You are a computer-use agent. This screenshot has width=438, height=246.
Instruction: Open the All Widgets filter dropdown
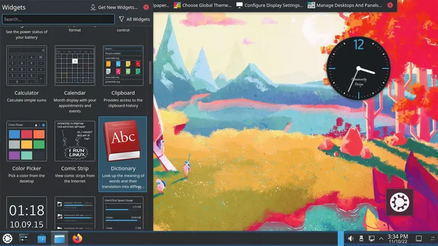coord(134,19)
